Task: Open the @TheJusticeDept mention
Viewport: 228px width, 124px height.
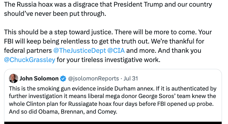Action: coord(79,51)
